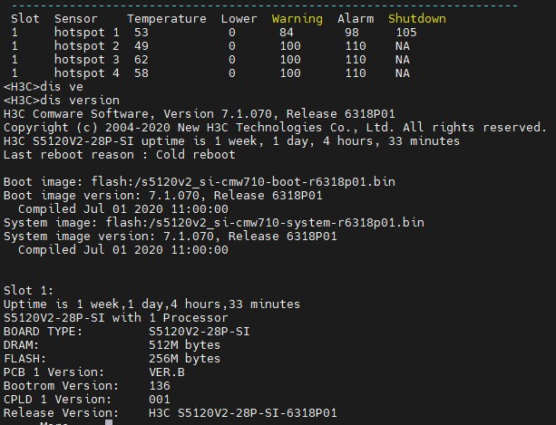Image resolution: width=556 pixels, height=425 pixels.
Task: Click the hotspot 3 sensor entry
Action: (86, 59)
